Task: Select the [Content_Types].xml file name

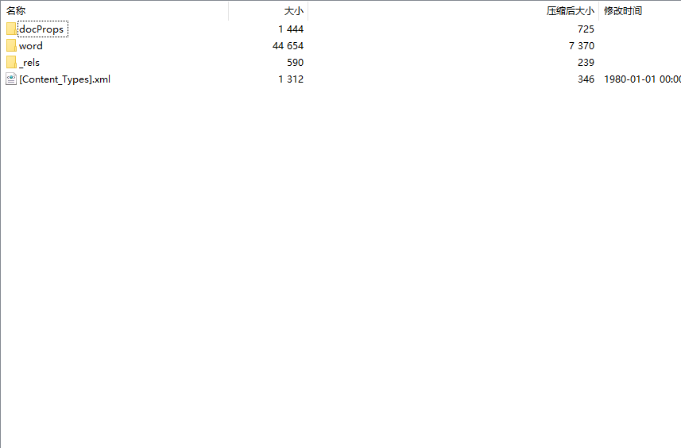Action: 64,79
